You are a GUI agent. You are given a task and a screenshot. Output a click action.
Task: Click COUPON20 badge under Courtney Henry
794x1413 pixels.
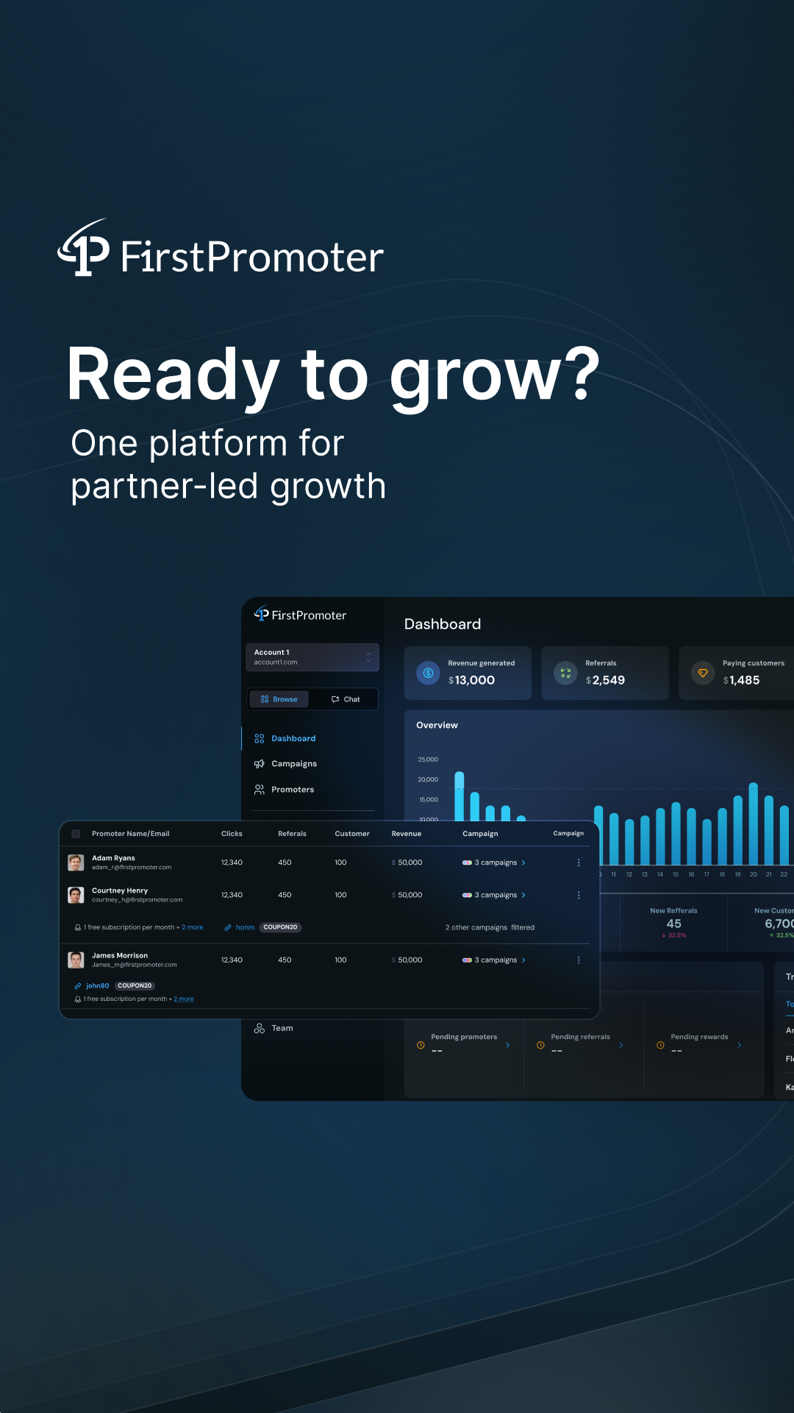(280, 927)
